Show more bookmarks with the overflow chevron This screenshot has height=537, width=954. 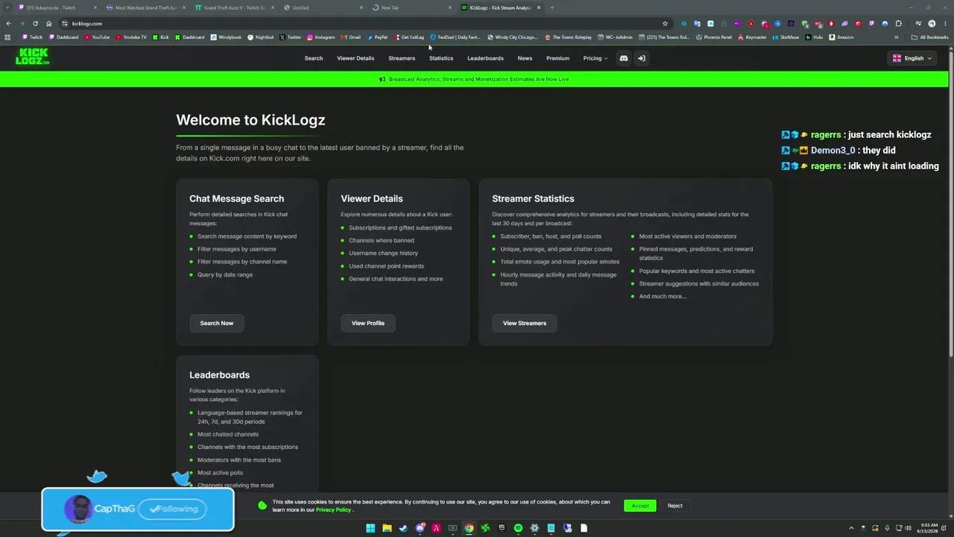coord(896,37)
